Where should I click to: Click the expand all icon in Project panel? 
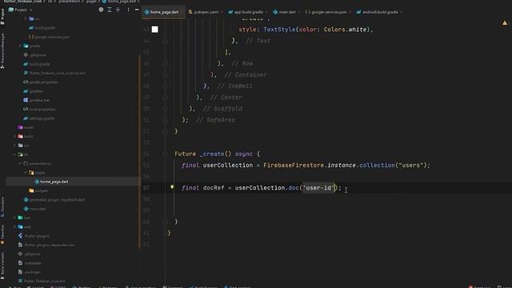(110, 10)
